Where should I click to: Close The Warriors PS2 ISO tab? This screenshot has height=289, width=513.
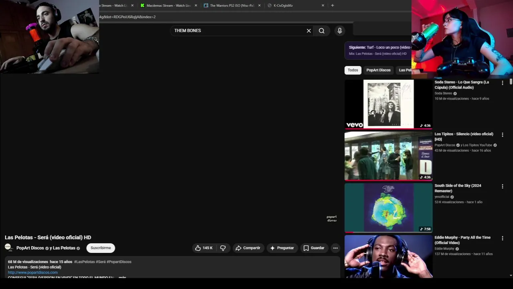pos(259,6)
